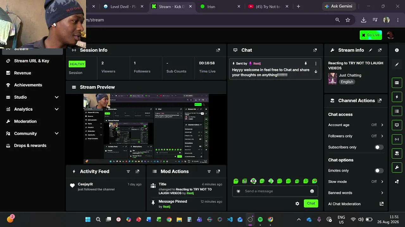Open Followers only setting chevron
405x227 pixels.
382,136
